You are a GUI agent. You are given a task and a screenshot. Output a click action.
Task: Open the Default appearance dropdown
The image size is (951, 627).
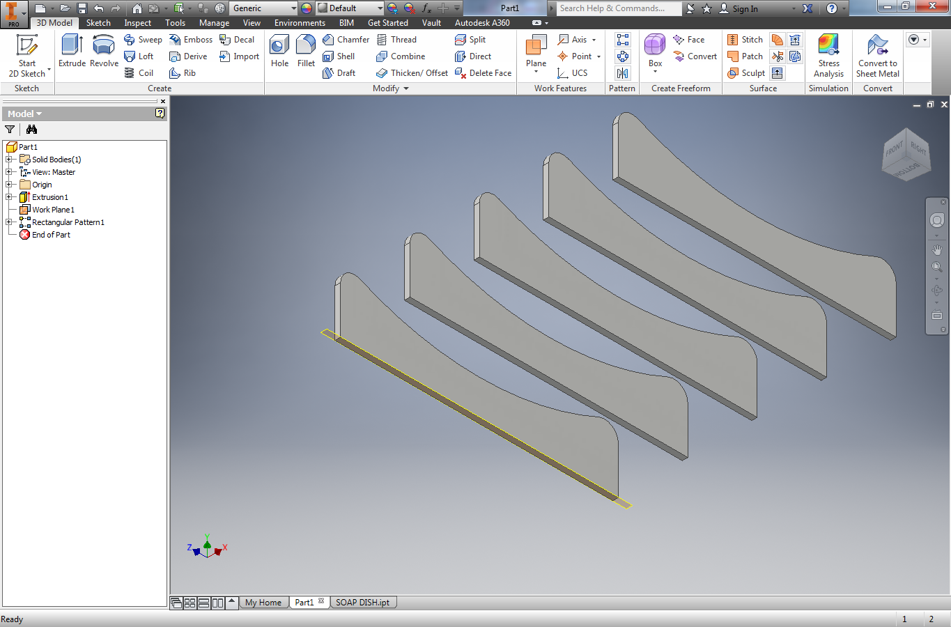(380, 8)
